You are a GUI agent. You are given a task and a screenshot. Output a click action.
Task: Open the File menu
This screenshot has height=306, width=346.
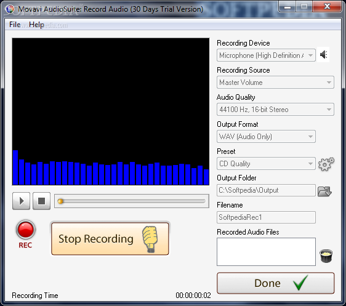pos(15,25)
